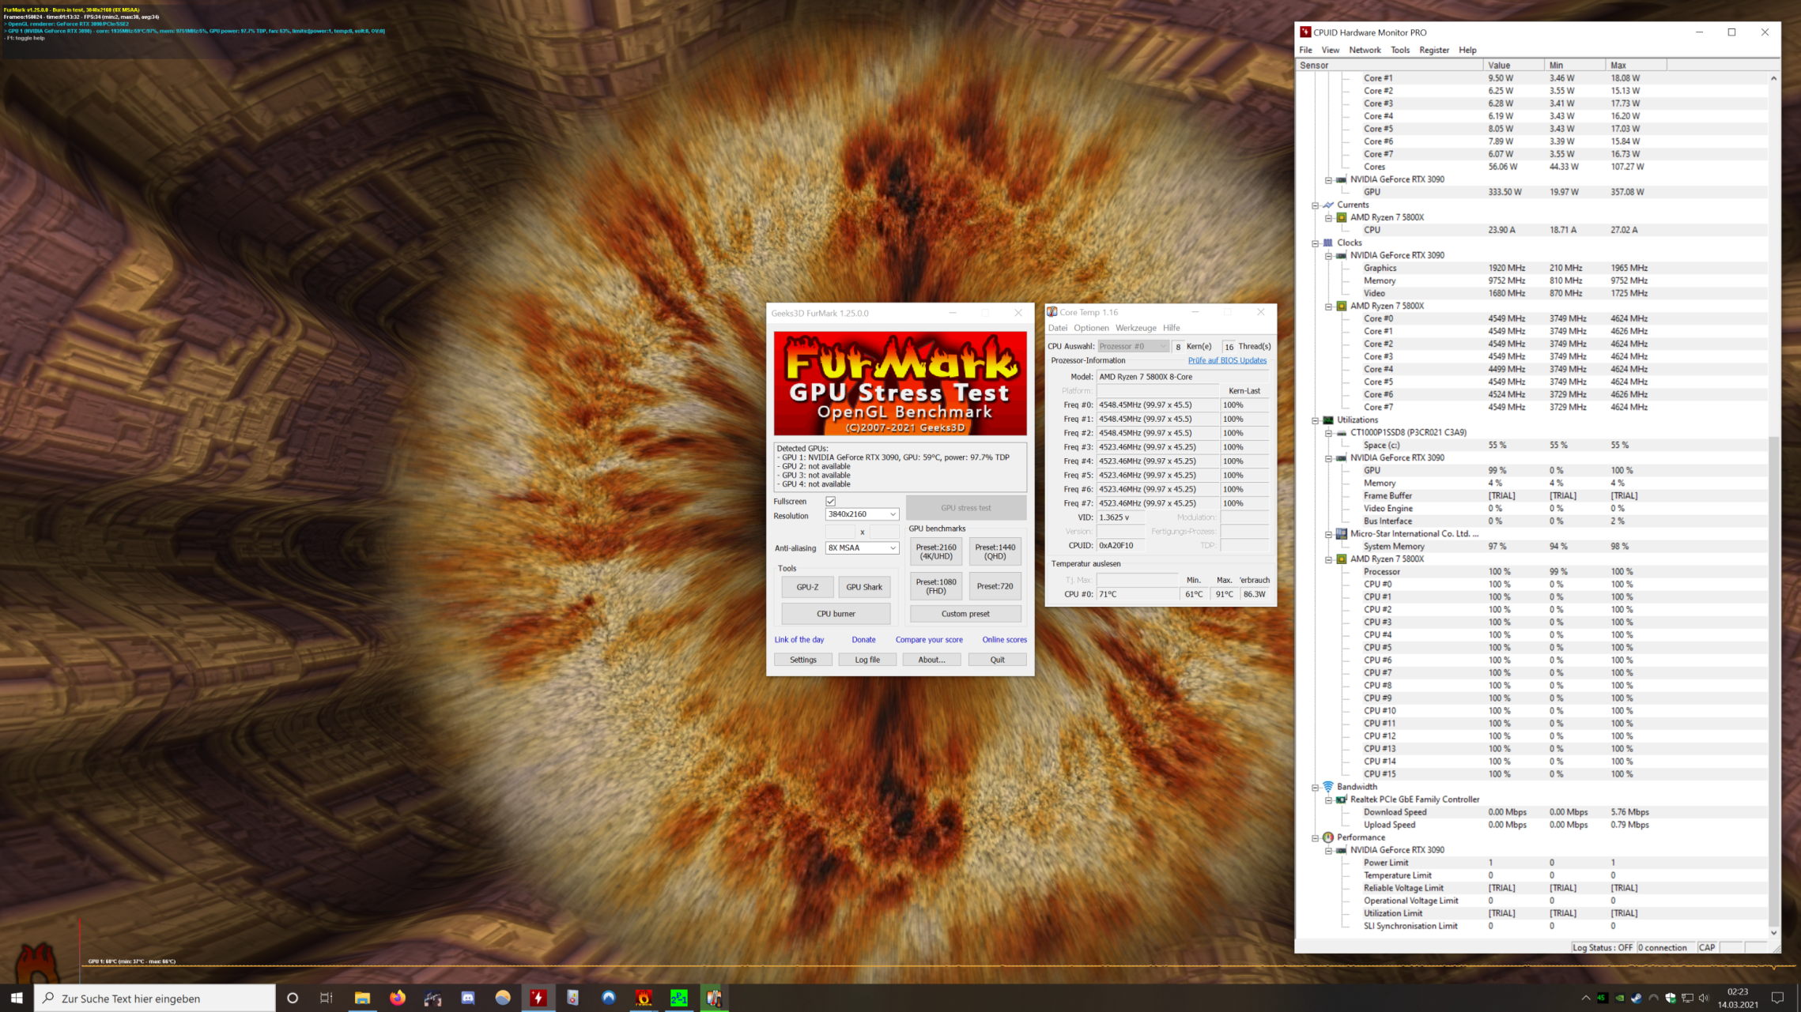Run Preset:1440 (QHD) benchmark
This screenshot has height=1012, width=1801.
tap(995, 551)
